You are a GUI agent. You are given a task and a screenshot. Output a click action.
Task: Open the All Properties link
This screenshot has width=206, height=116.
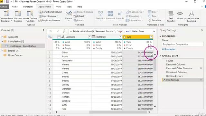[169, 49]
